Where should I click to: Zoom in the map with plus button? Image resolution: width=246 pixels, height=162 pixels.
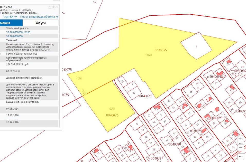tap(241, 139)
